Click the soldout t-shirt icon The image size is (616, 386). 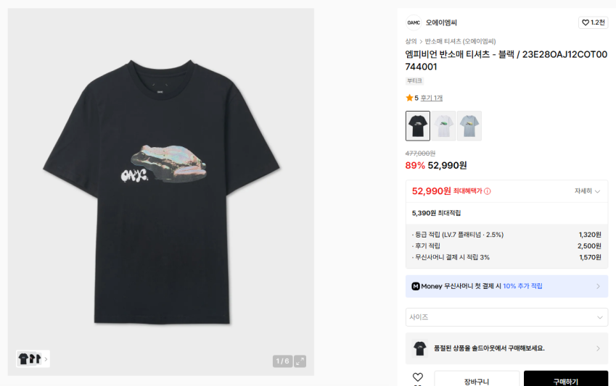tap(420, 348)
